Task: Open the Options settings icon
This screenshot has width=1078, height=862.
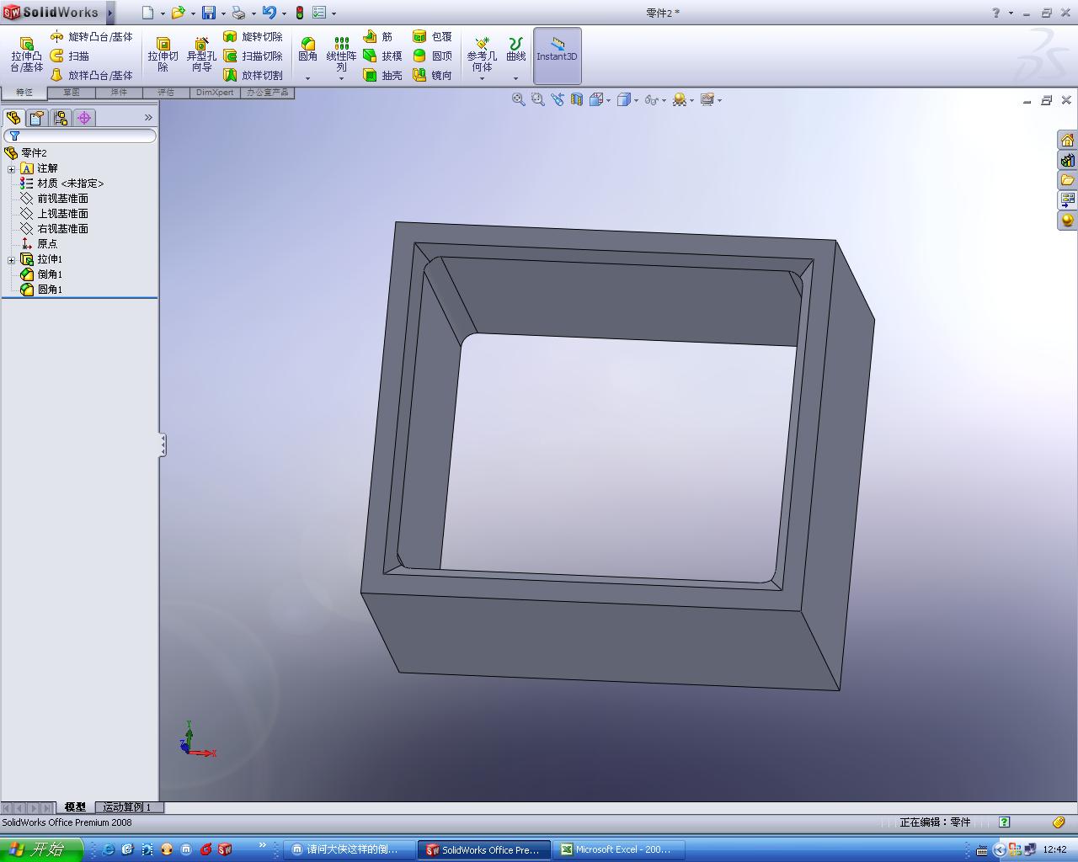Action: click(319, 13)
